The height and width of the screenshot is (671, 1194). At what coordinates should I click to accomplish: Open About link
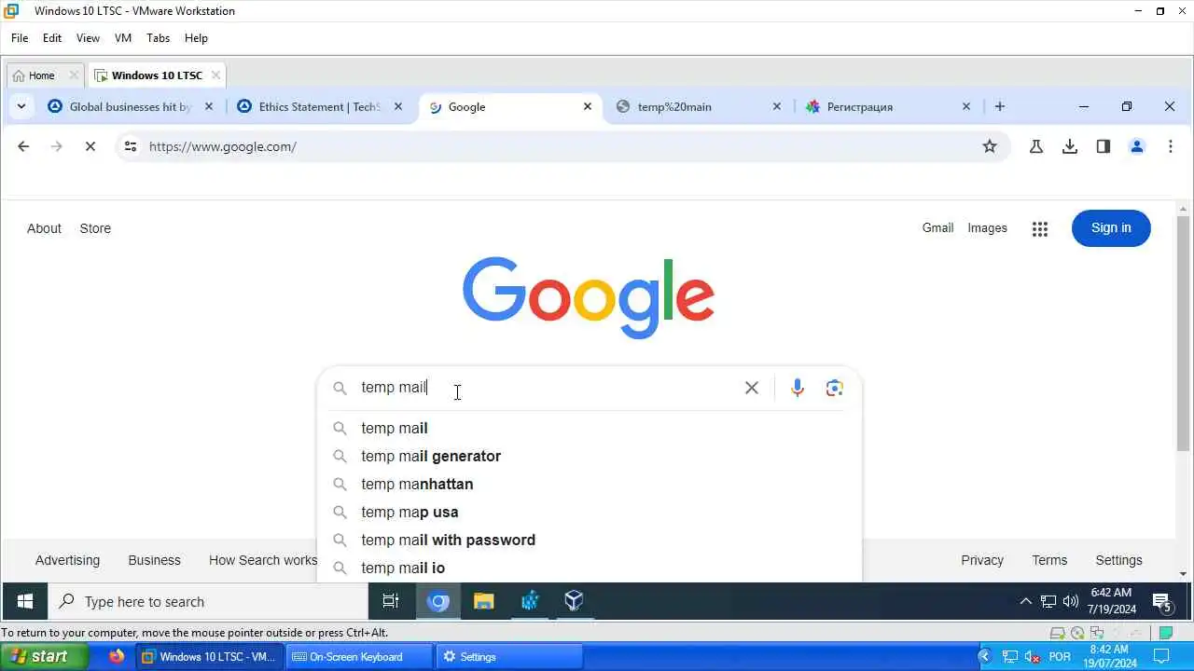44,228
